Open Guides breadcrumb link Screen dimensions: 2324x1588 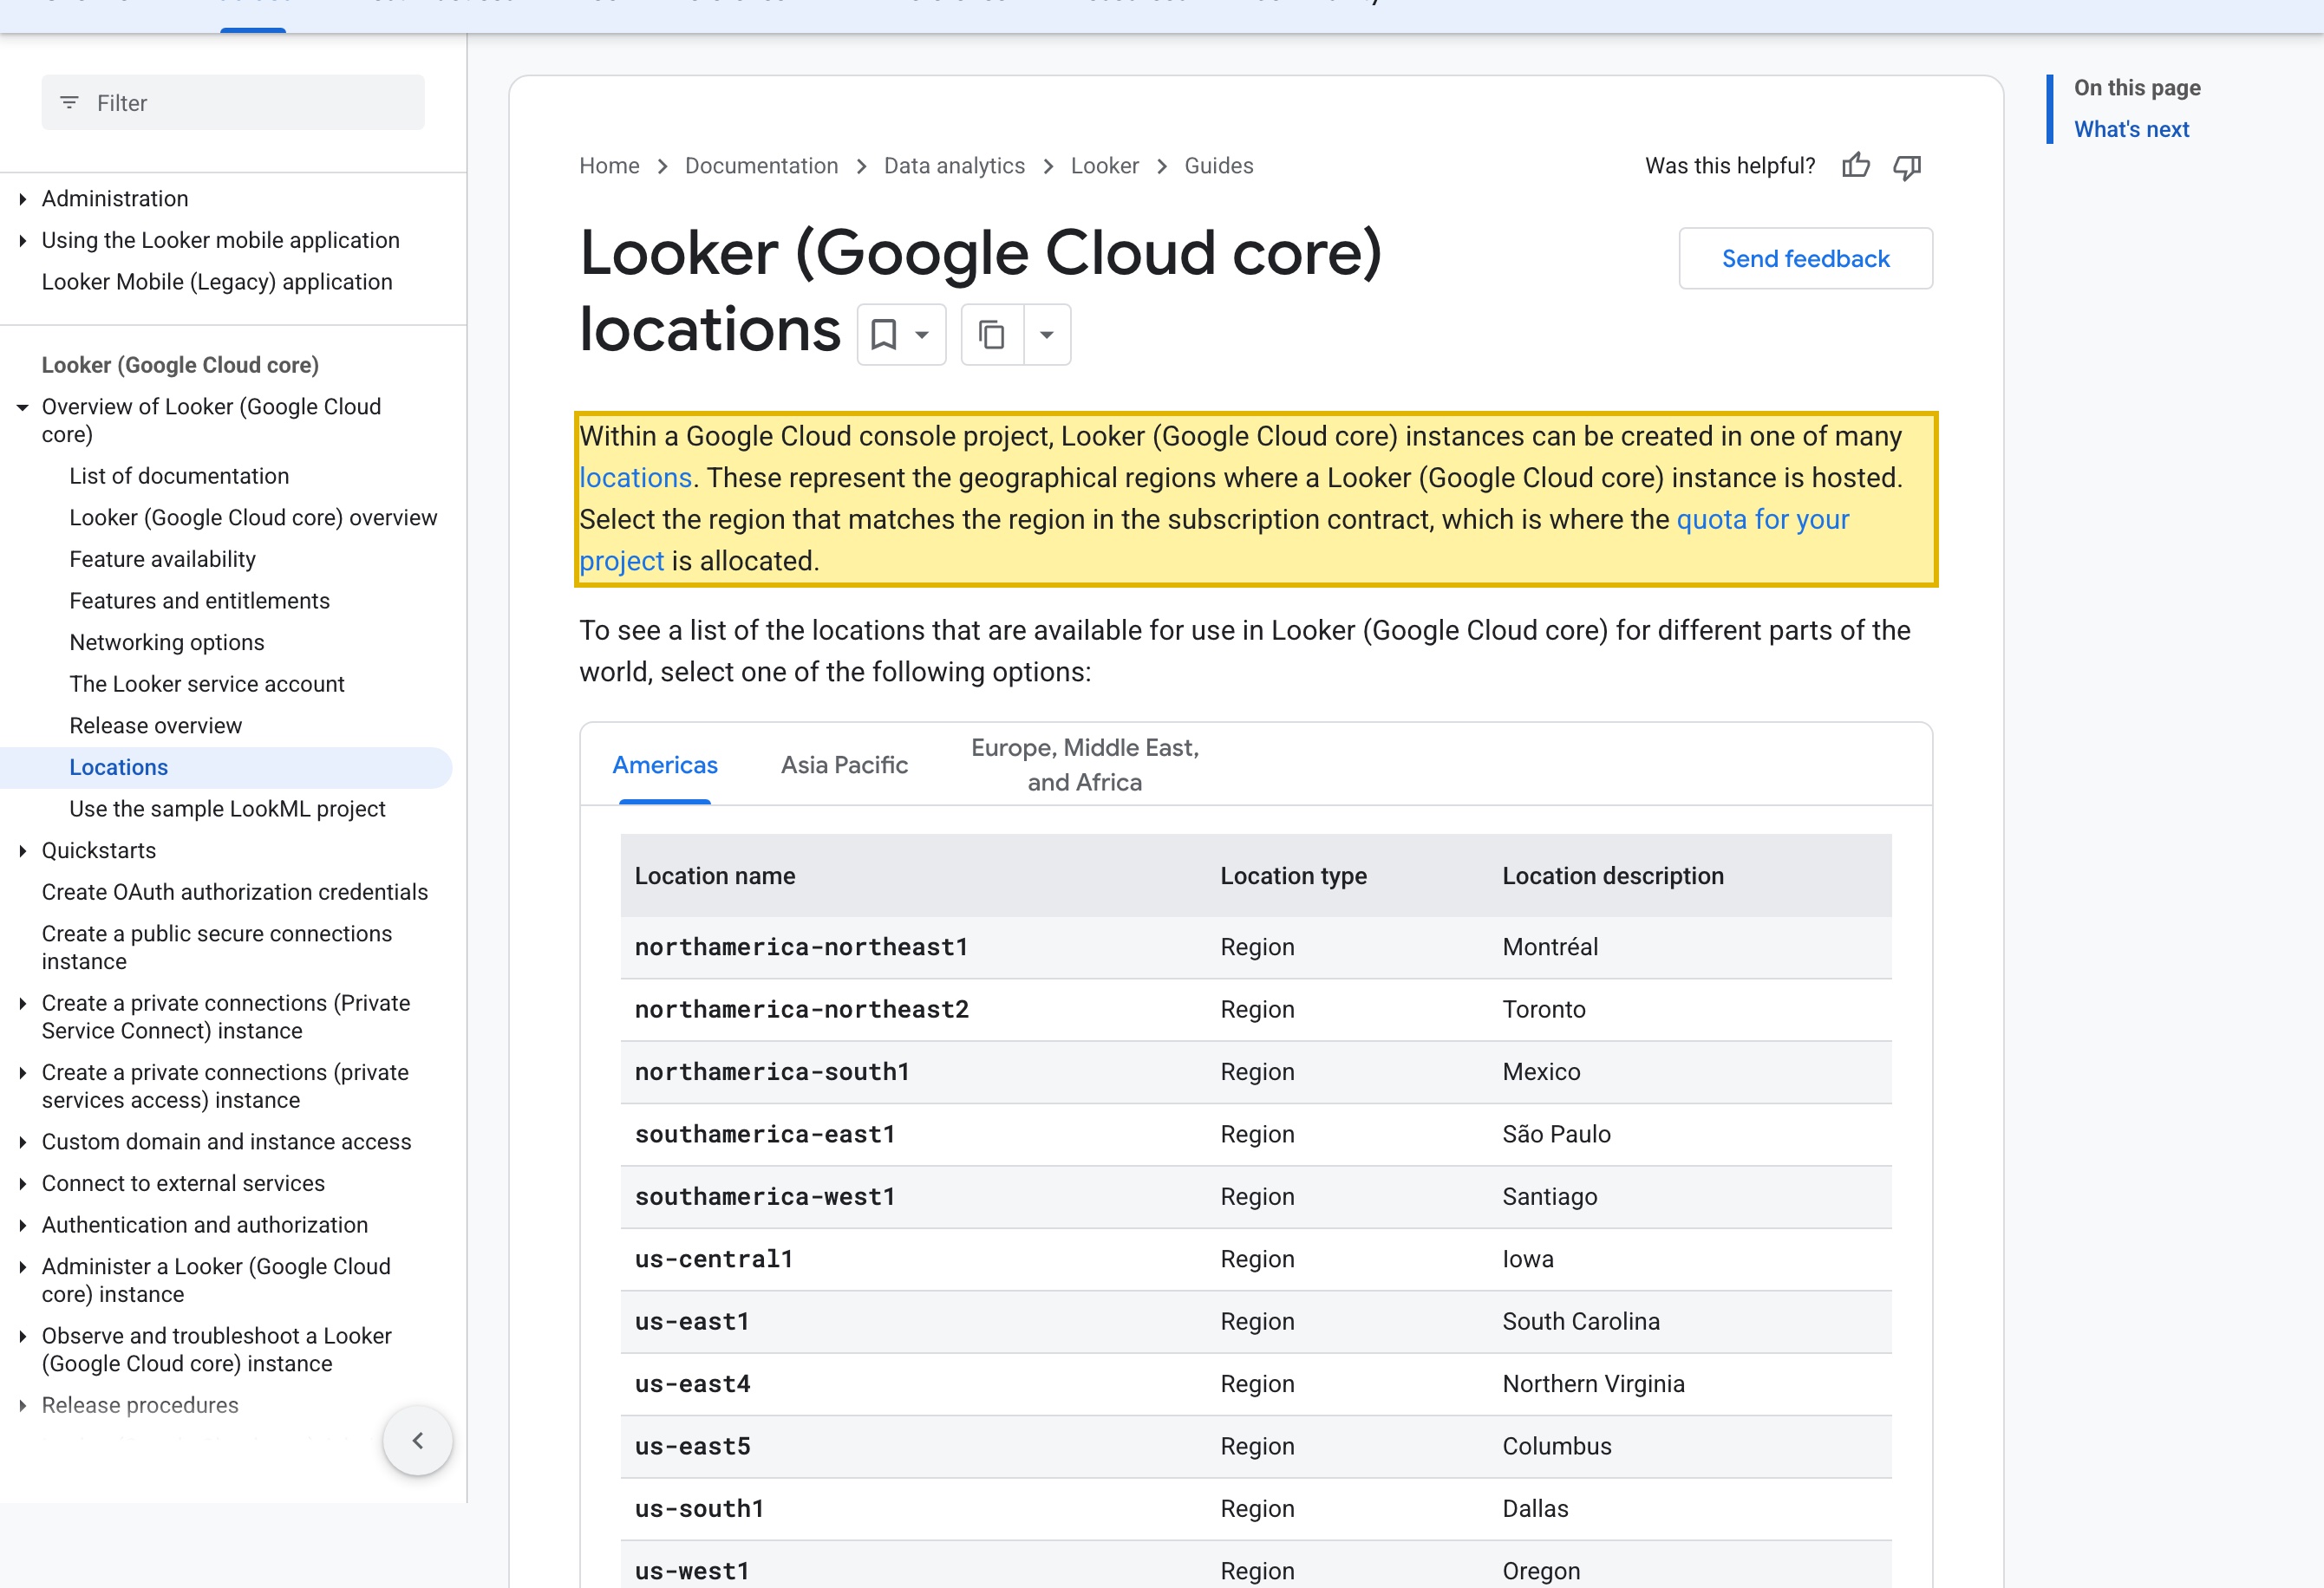click(x=1218, y=166)
